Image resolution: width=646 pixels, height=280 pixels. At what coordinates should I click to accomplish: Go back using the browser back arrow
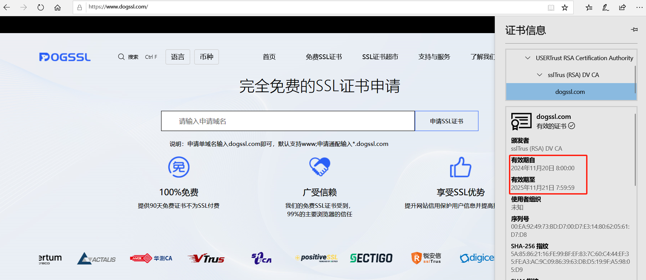click(7, 7)
